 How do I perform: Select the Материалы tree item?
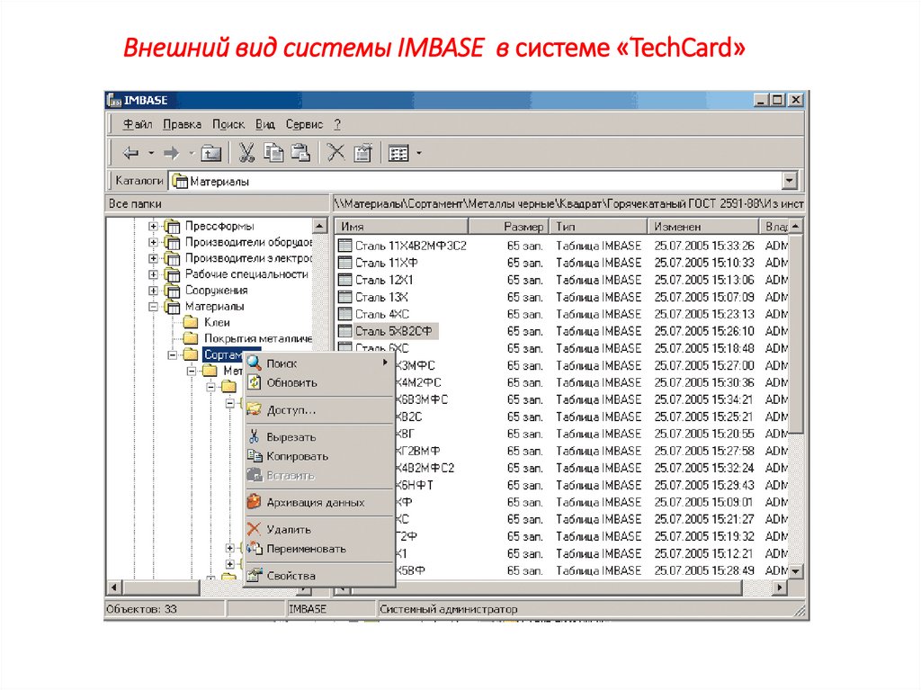[x=214, y=307]
